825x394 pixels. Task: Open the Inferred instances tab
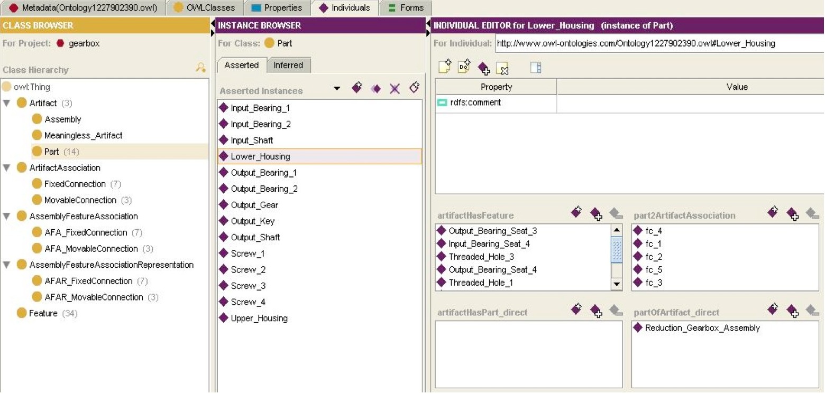click(x=288, y=65)
